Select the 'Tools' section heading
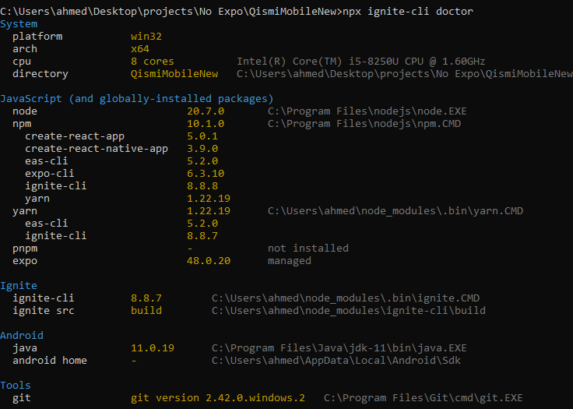 click(x=16, y=386)
